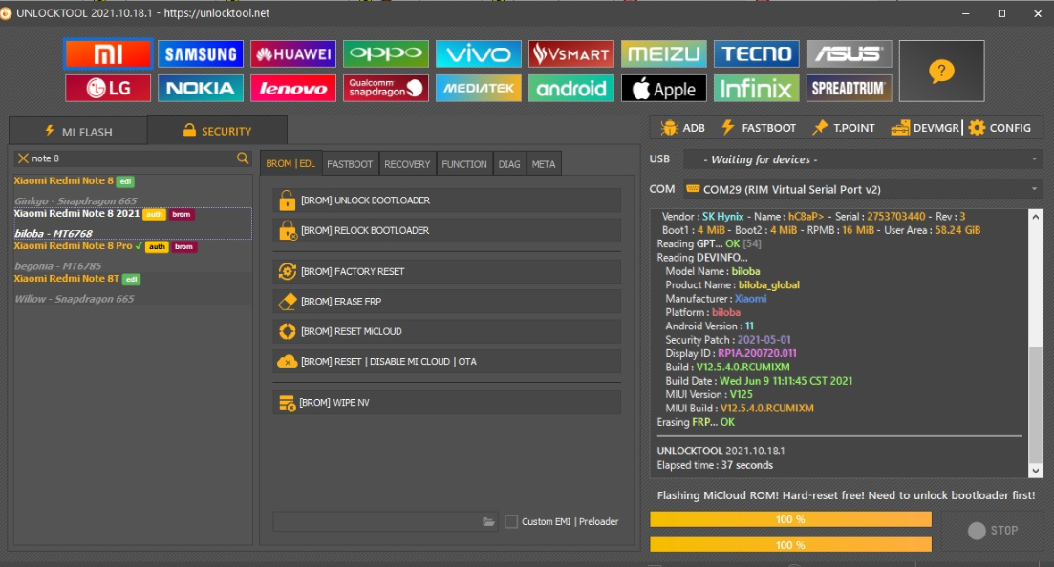
Task: Select Xiaomi Redmi Note 8 Pro device
Action: [x=133, y=256]
